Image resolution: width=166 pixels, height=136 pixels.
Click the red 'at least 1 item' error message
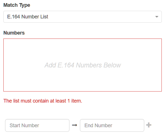click(43, 101)
